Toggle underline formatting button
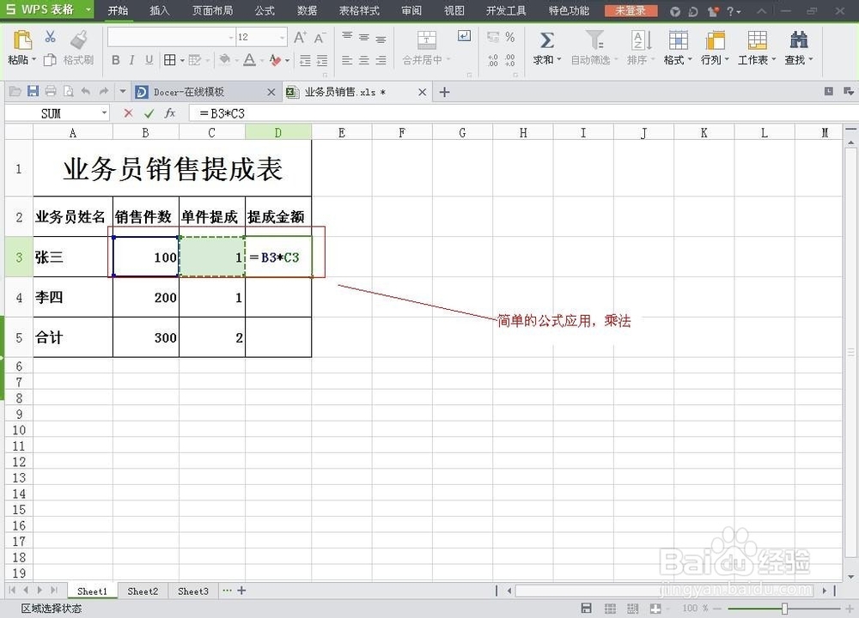Image resolution: width=859 pixels, height=618 pixels. [149, 60]
